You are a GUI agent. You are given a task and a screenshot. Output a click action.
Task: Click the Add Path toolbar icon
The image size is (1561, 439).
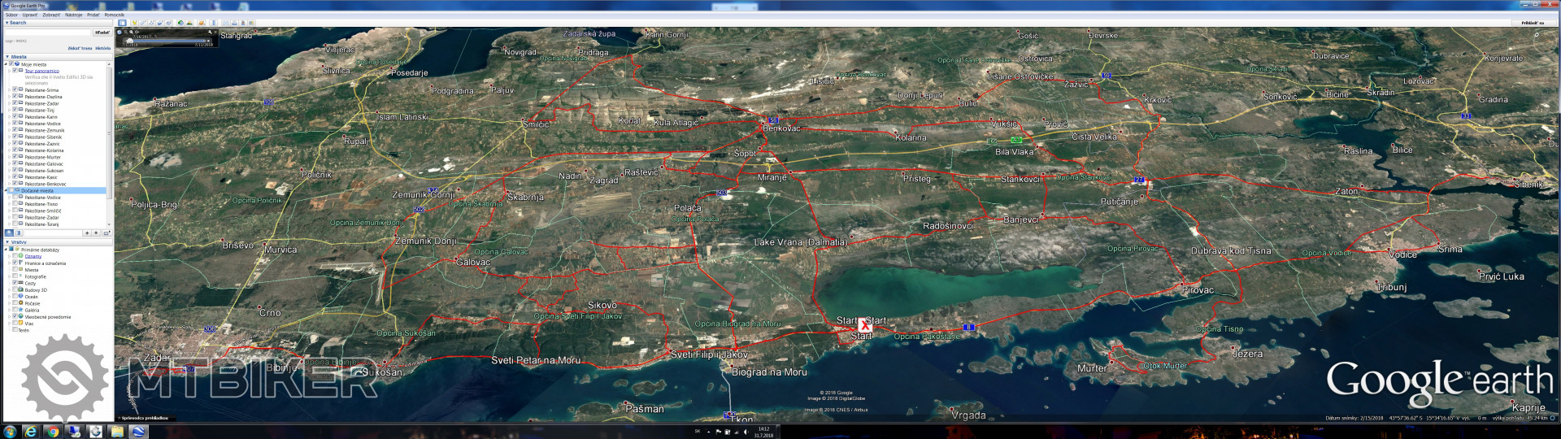pos(151,23)
